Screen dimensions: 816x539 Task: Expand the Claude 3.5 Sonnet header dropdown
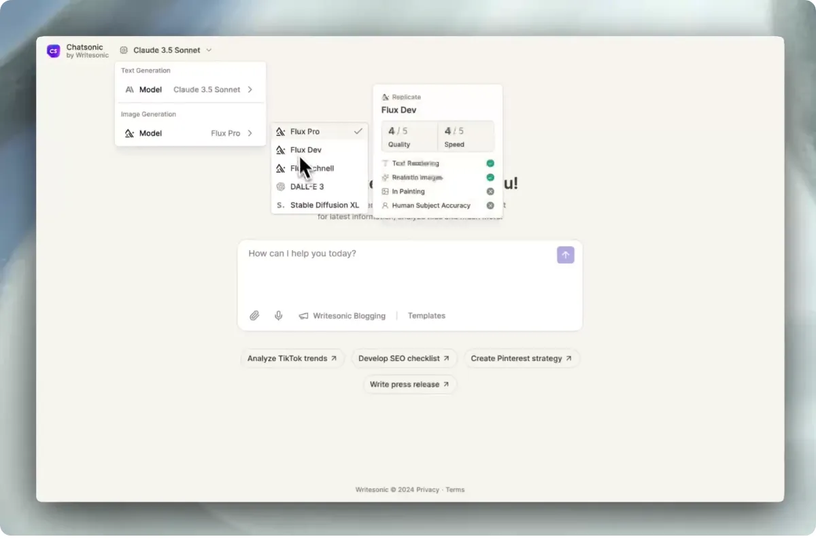coord(166,50)
